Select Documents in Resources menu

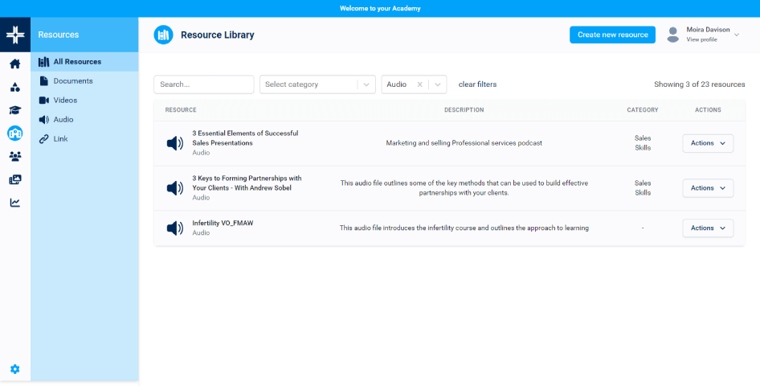[73, 81]
